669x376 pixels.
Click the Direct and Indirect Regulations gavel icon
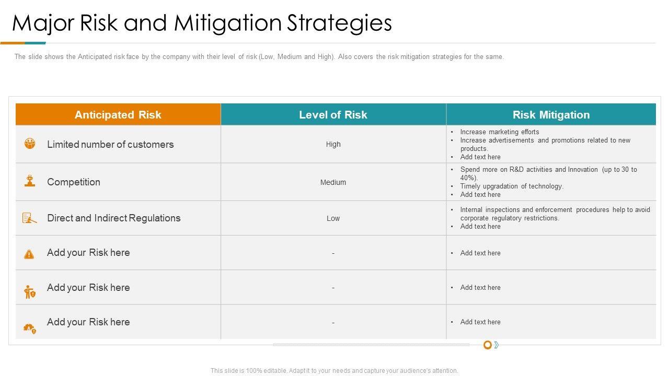pos(30,218)
